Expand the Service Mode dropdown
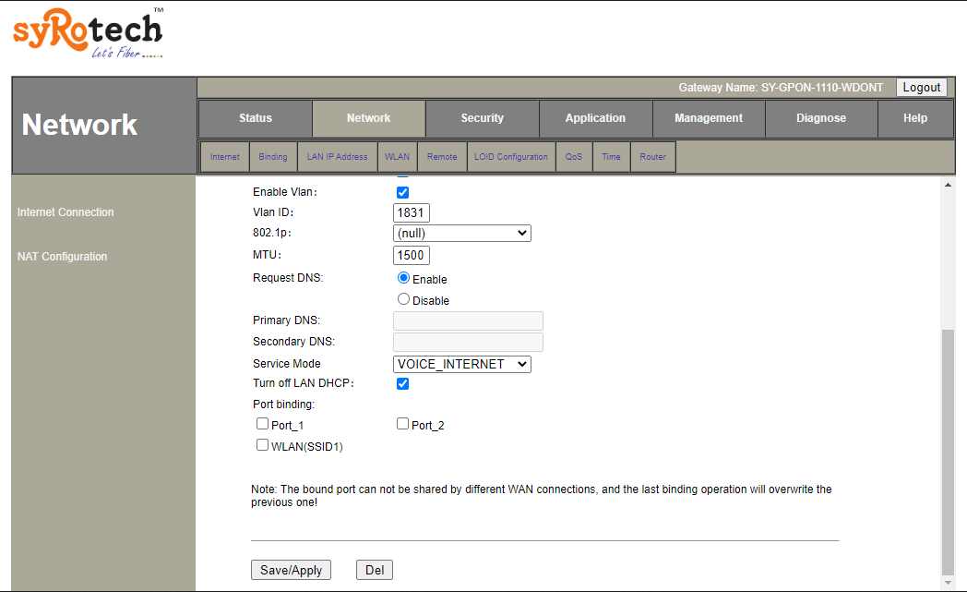 pyautogui.click(x=461, y=364)
